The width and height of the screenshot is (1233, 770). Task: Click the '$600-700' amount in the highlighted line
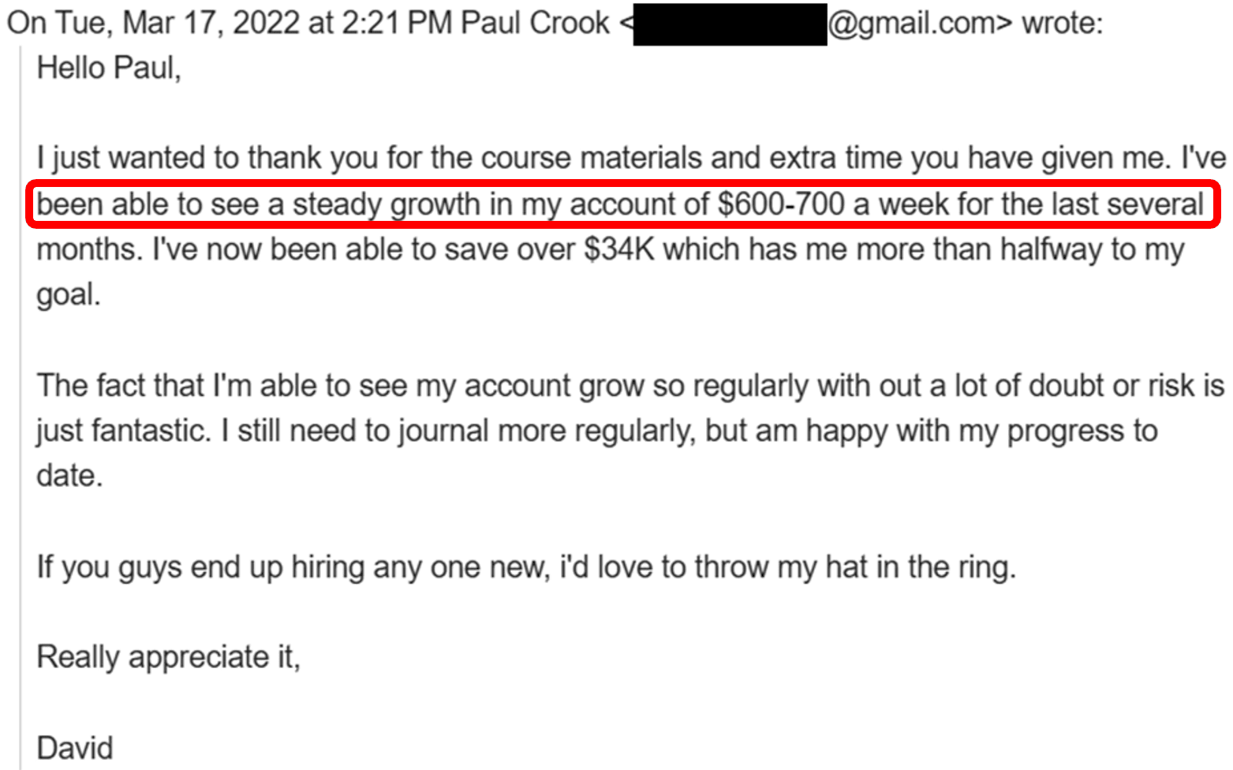click(x=781, y=204)
